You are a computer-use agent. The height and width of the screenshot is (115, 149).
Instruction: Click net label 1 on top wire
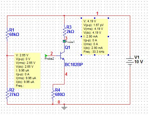click(x=97, y=14)
